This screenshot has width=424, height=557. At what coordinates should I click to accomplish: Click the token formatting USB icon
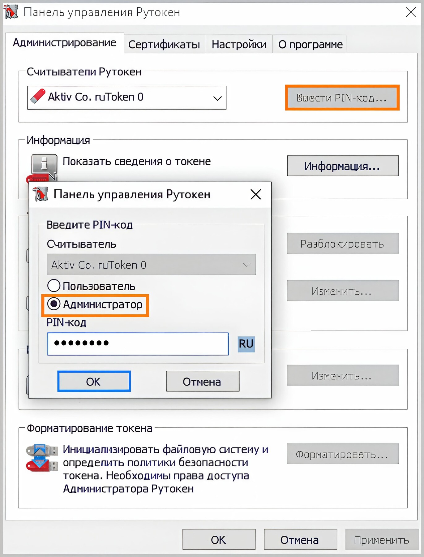click(x=41, y=458)
